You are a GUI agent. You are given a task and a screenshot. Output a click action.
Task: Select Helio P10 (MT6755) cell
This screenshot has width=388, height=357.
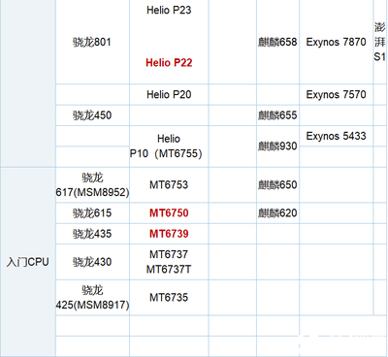tap(166, 146)
